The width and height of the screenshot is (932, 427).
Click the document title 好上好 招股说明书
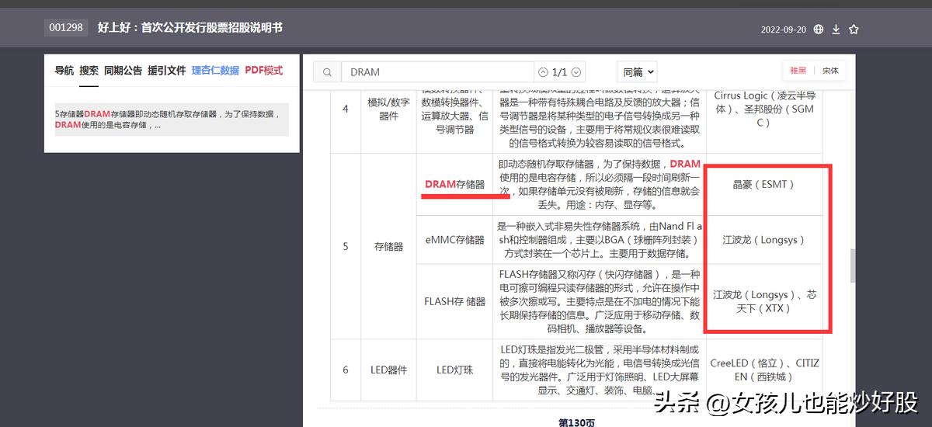tap(190, 28)
